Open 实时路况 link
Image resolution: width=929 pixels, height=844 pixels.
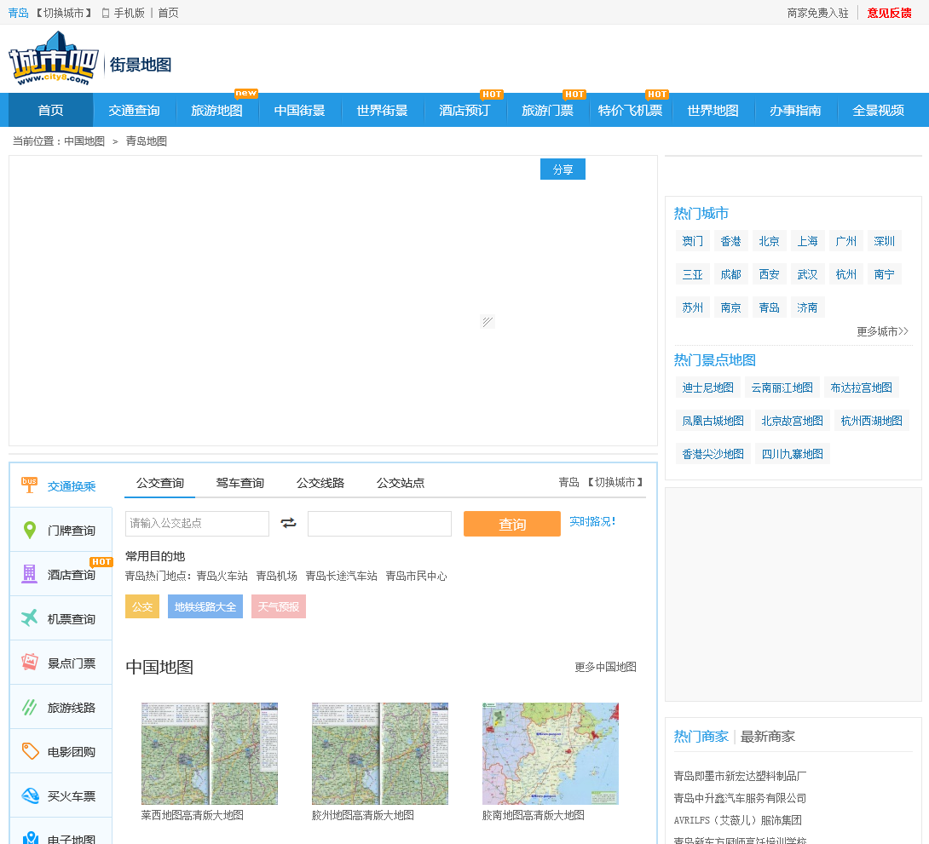tap(592, 521)
